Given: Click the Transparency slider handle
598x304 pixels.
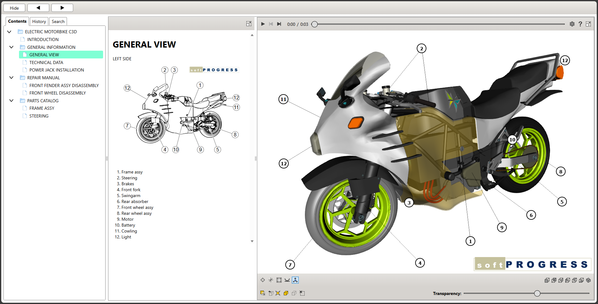Looking at the screenshot, I should 537,293.
